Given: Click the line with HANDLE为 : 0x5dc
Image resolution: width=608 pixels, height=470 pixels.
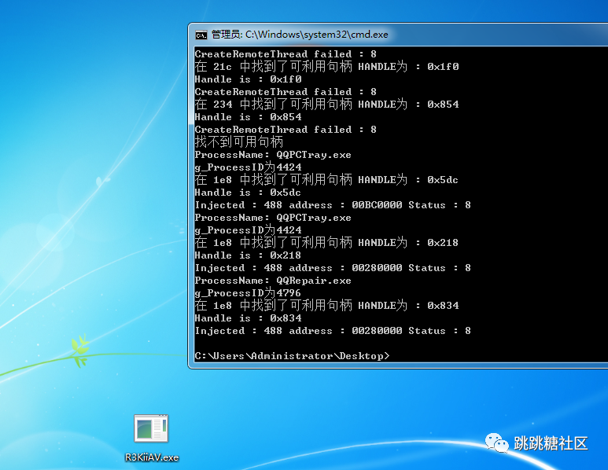Looking at the screenshot, I should (x=326, y=180).
